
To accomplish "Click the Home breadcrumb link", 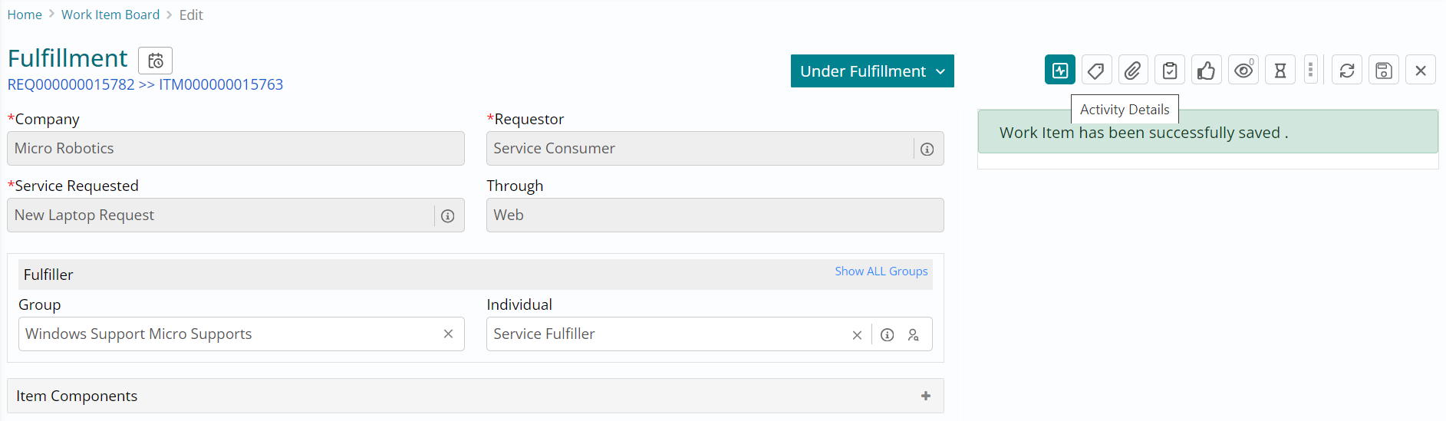I will [25, 15].
